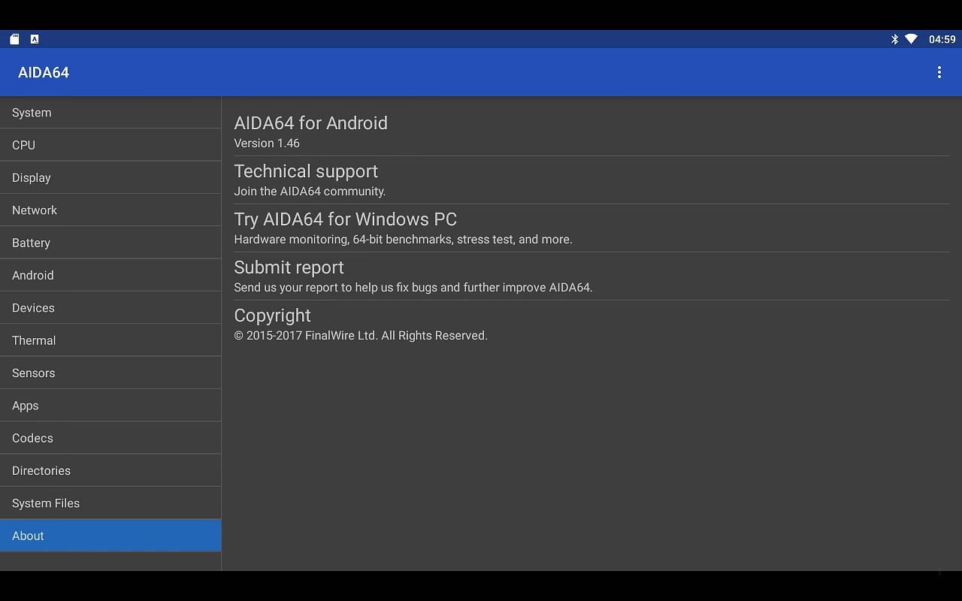Tap the 04:59 clock in status bar
This screenshot has height=601, width=962.
click(x=942, y=39)
